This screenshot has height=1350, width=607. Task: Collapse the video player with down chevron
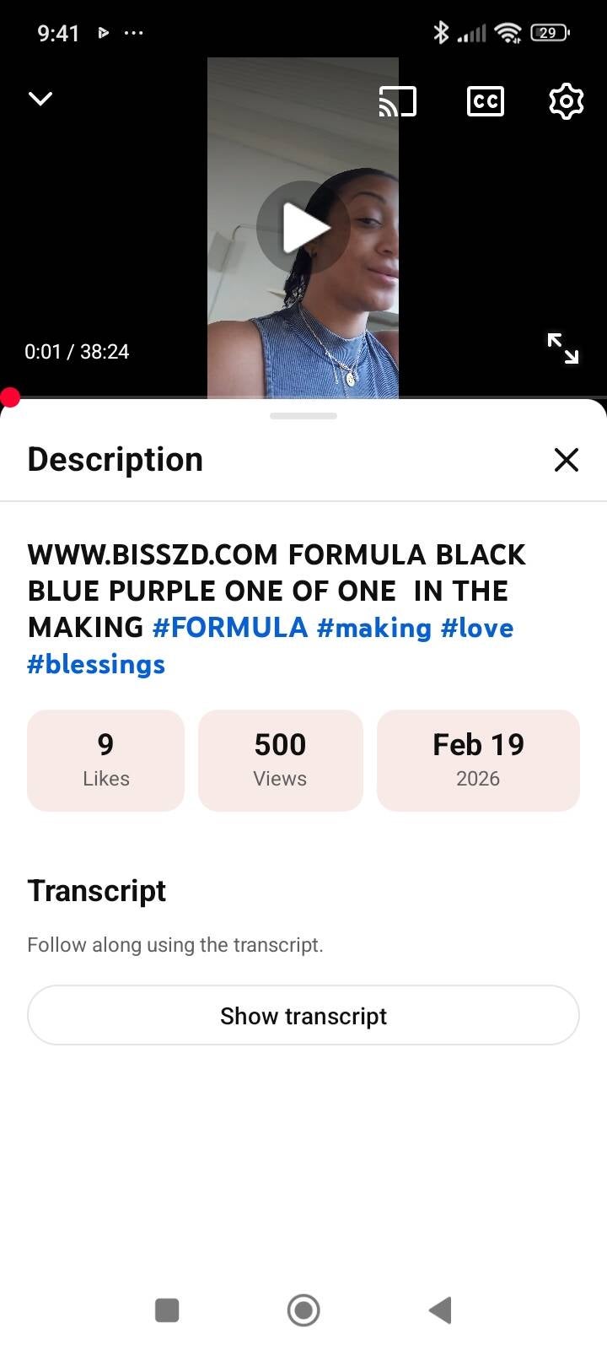(40, 100)
